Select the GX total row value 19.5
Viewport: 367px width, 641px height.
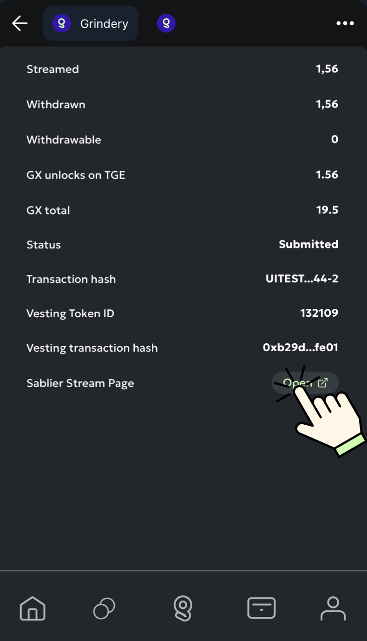coord(327,210)
